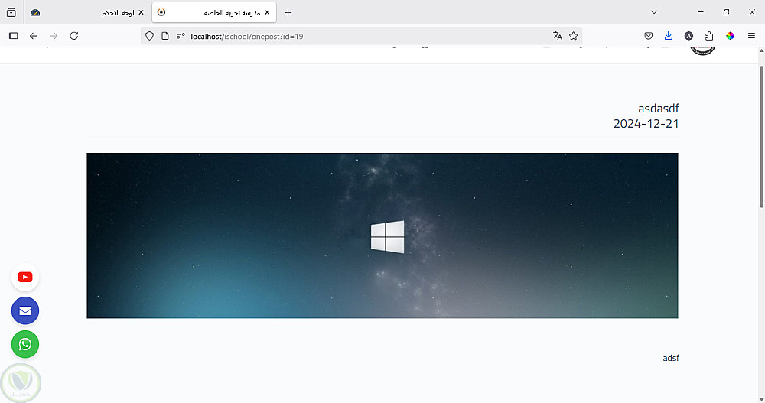Open the tracking protection shield icon
The width and height of the screenshot is (765, 403).
tap(150, 36)
